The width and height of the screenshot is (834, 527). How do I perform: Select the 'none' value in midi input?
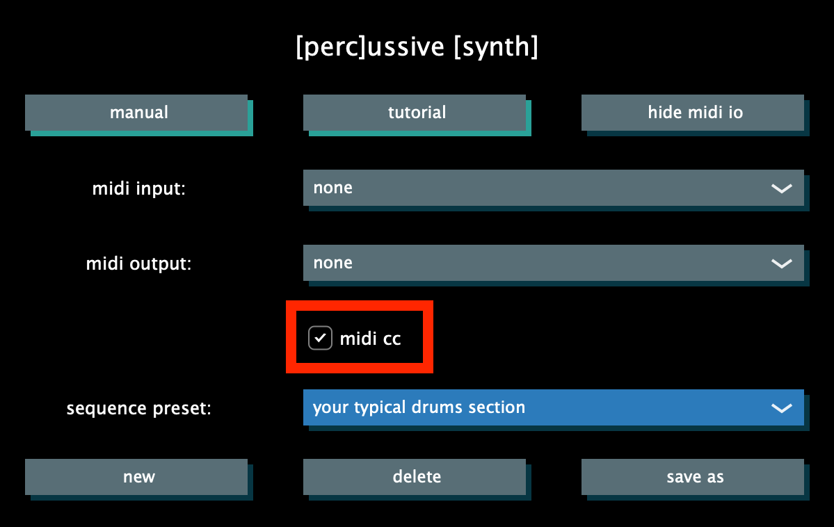[332, 188]
